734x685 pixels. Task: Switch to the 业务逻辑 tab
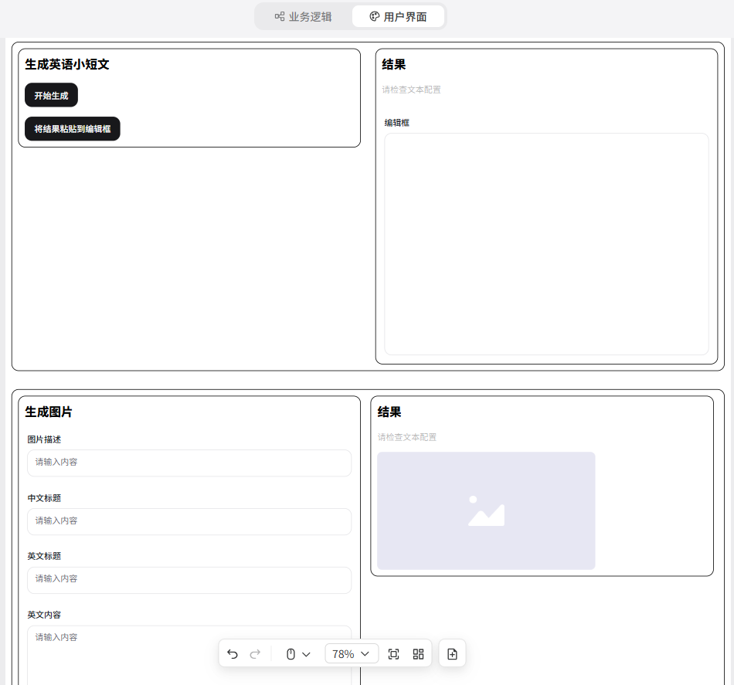tap(304, 17)
